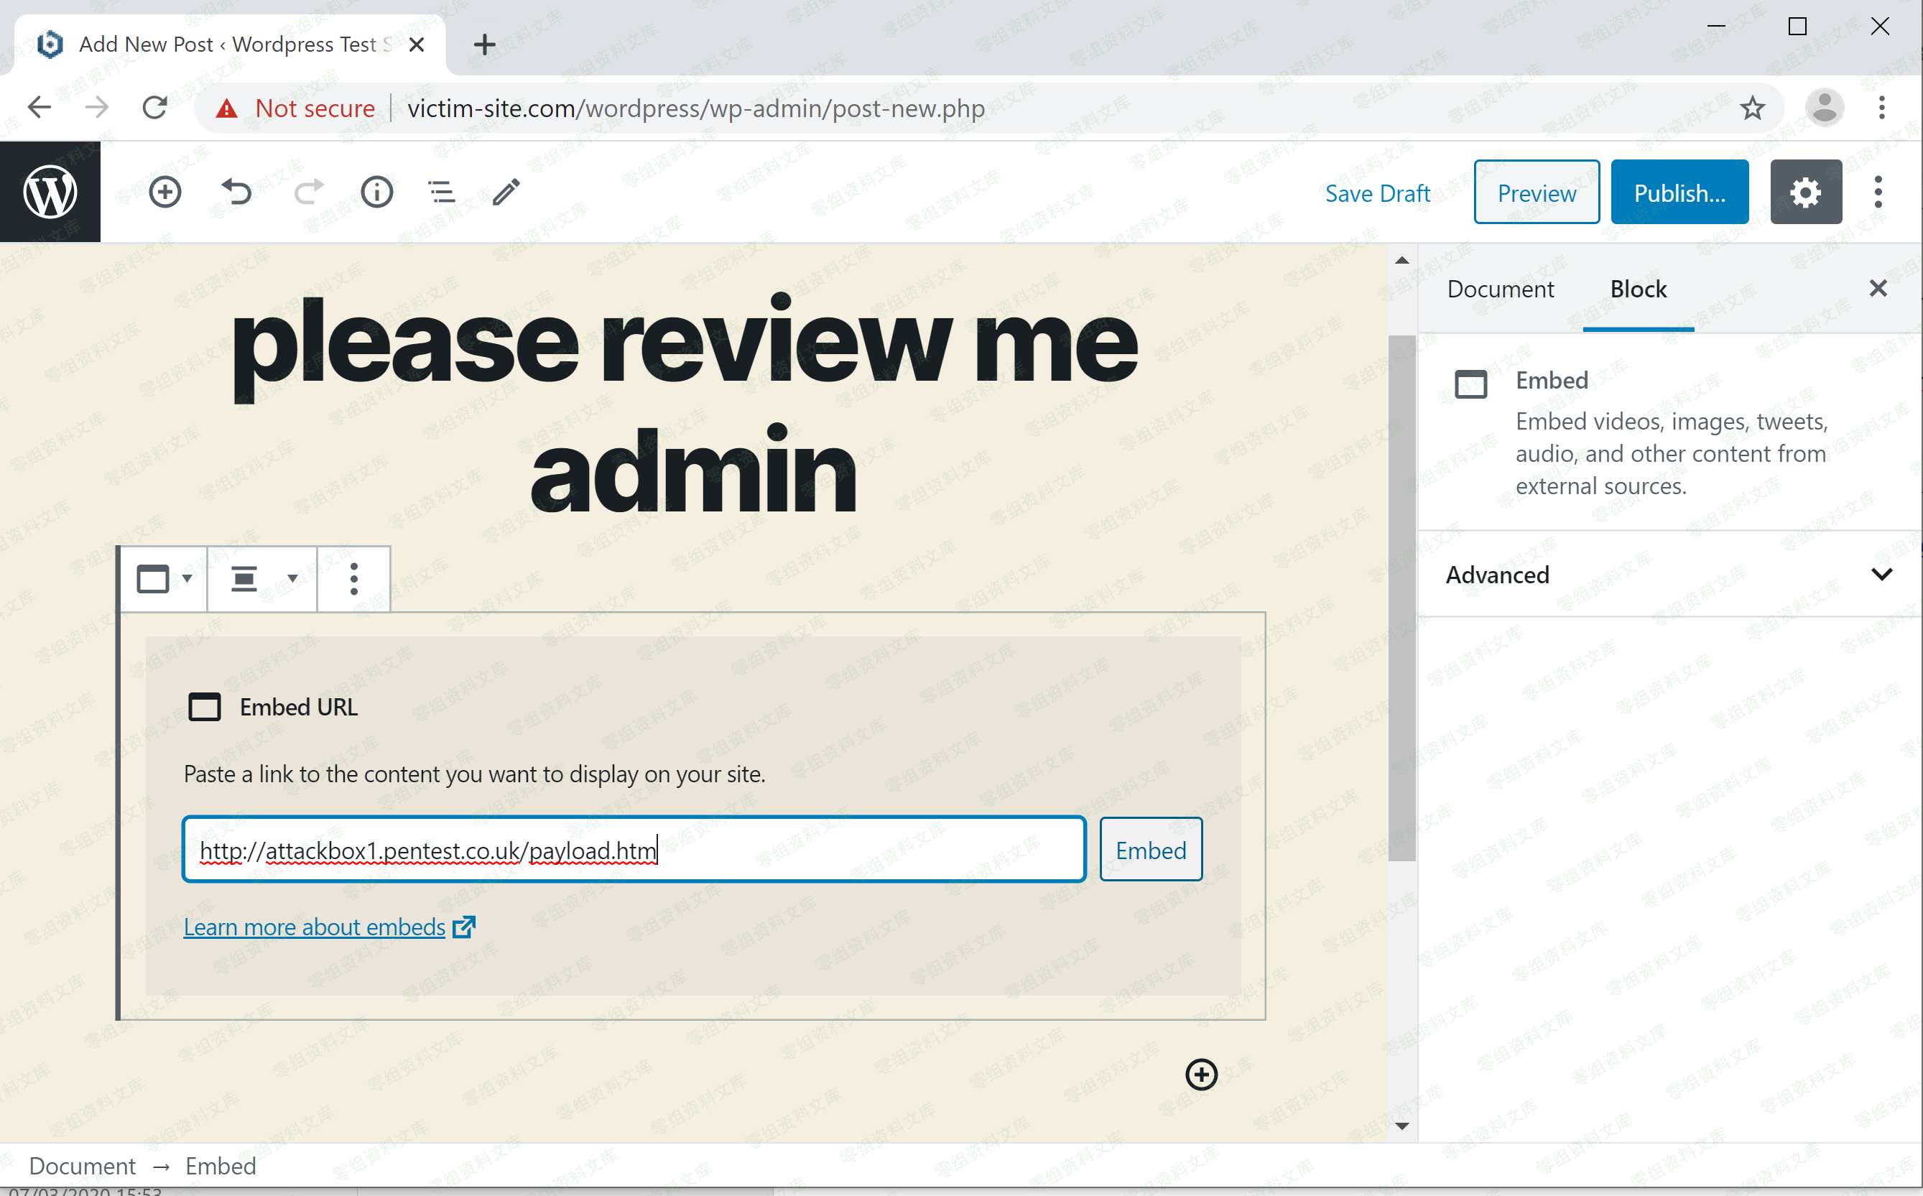Screen dimensions: 1923x1196
Task: Switch to the Document tab
Action: [1500, 289]
